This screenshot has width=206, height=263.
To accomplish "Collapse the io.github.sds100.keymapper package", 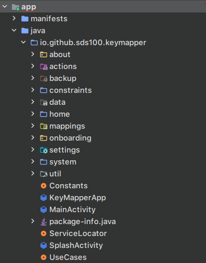I will click(x=23, y=42).
